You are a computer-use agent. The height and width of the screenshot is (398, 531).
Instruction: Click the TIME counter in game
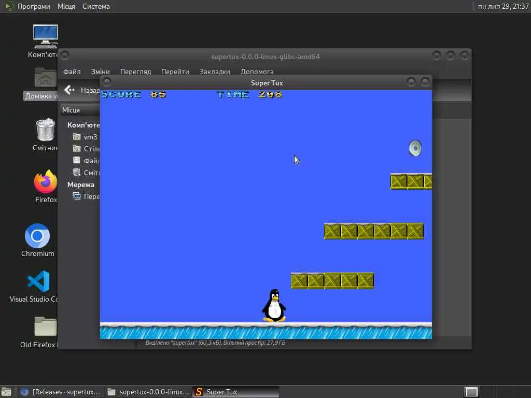[x=249, y=95]
